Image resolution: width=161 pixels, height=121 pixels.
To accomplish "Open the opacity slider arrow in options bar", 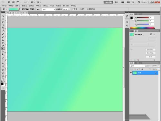I will tap(69, 9).
